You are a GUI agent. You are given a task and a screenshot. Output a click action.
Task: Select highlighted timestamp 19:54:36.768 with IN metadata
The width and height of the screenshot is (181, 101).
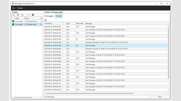[x=53, y=45]
